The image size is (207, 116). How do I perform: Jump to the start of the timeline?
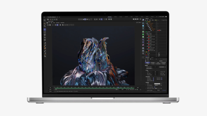point(127,89)
